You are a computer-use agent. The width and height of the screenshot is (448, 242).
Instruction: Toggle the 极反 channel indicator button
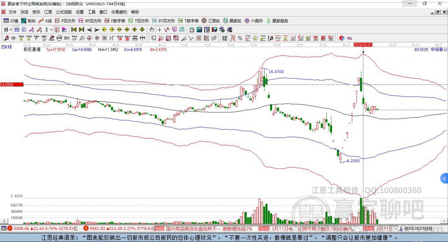57,30
